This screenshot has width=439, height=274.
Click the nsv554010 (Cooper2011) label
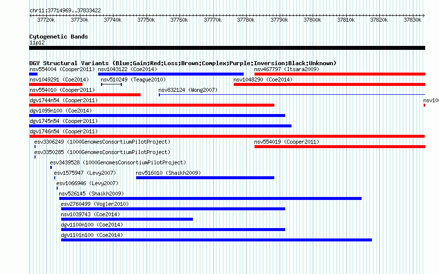point(62,90)
